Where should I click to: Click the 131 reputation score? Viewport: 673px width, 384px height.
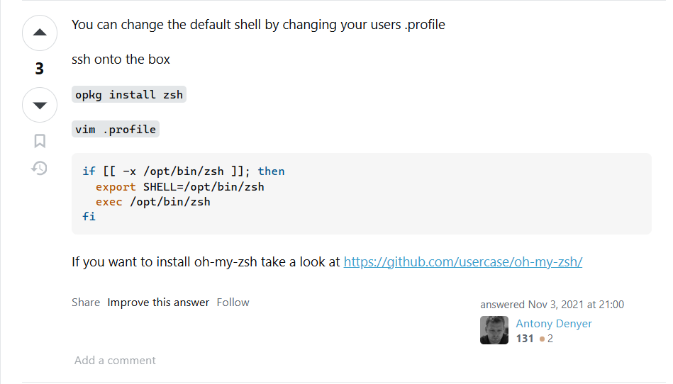tap(525, 339)
